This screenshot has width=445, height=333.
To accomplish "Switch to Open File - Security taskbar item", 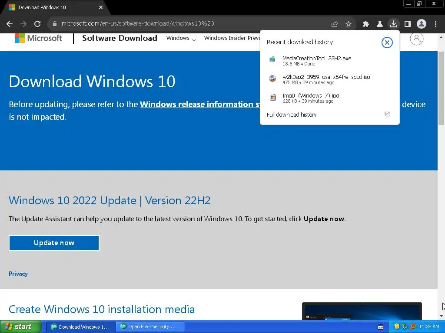I will (x=150, y=327).
